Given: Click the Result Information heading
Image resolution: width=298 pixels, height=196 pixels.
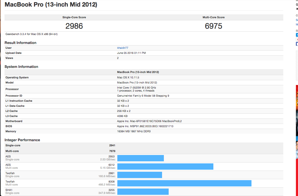Looking at the screenshot, I should (x=20, y=43).
